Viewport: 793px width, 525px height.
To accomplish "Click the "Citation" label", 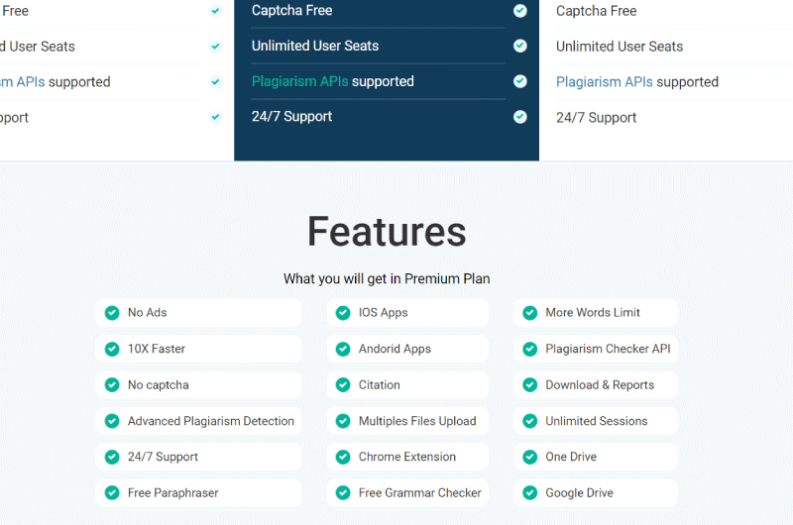I will (x=380, y=385).
